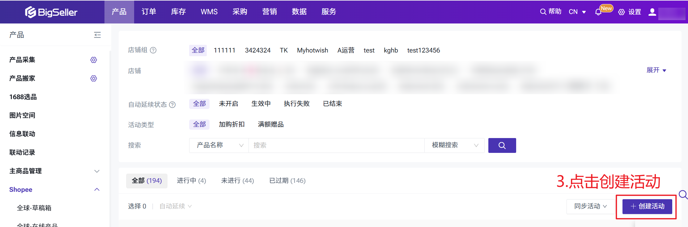
Task: Filter by store group Myhotwish
Action: coord(312,50)
